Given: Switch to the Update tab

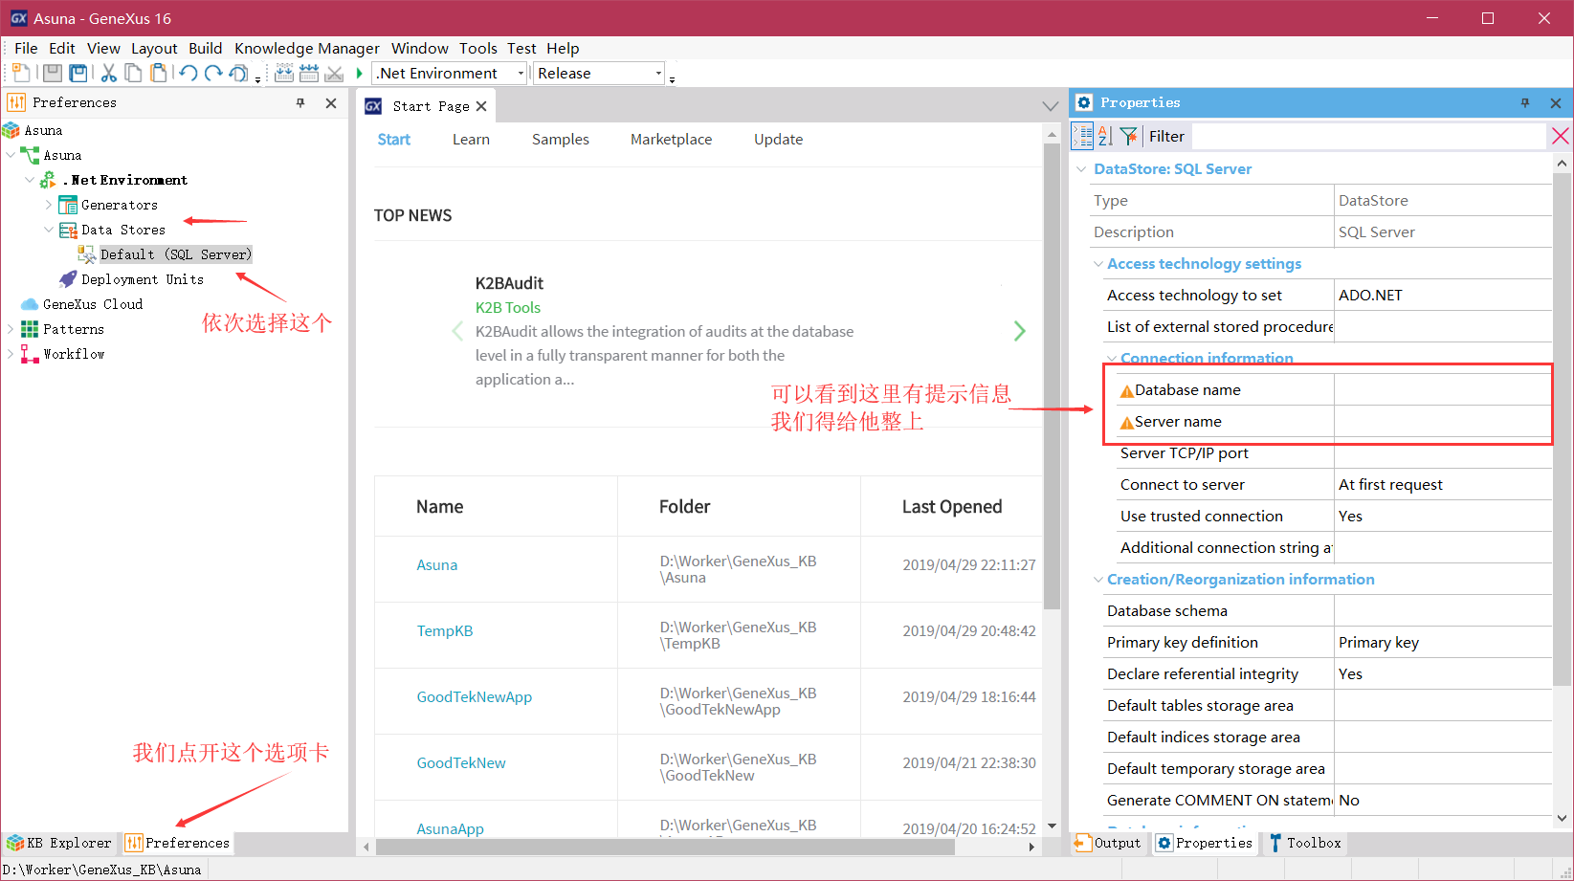Looking at the screenshot, I should pos(778,140).
